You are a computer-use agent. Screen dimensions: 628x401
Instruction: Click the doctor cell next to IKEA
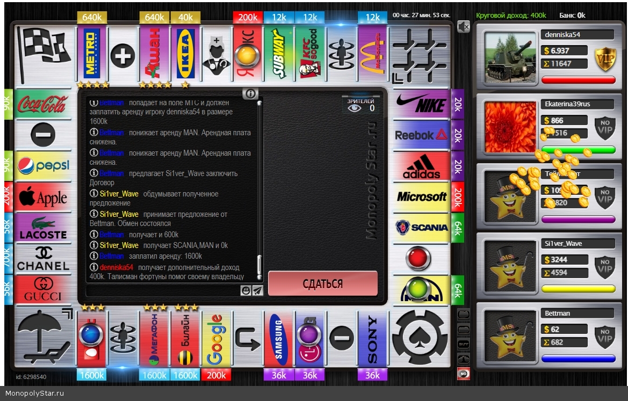tap(216, 55)
